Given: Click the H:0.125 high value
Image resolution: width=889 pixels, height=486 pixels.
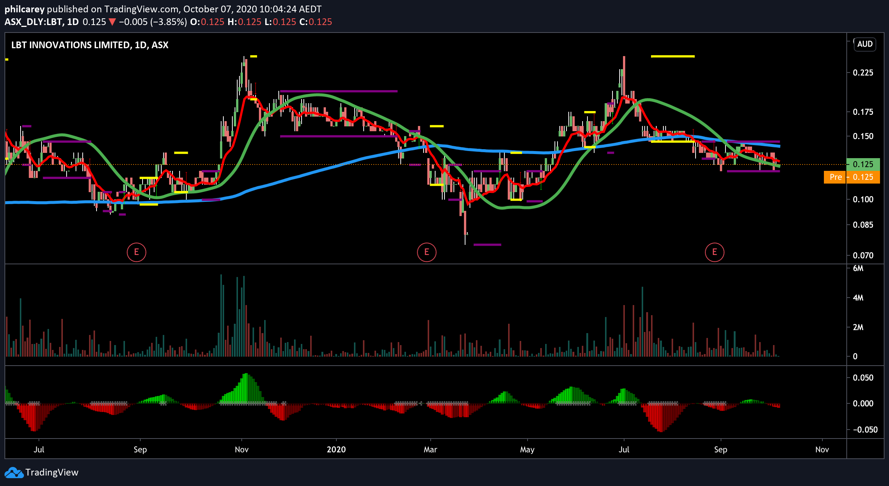Looking at the screenshot, I should tap(244, 22).
